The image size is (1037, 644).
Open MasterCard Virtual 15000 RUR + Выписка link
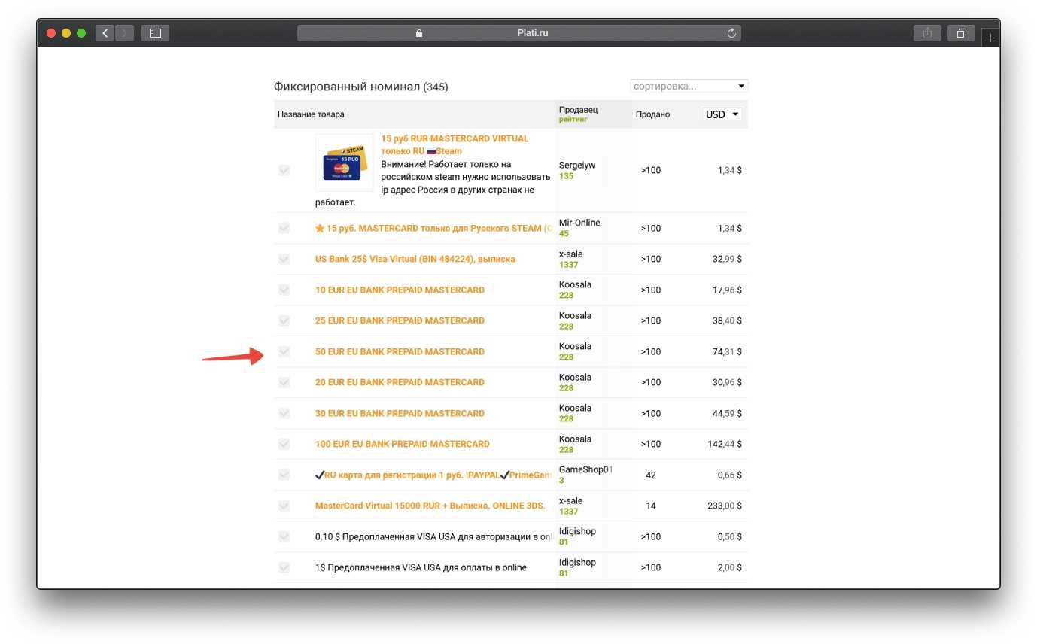coord(430,506)
